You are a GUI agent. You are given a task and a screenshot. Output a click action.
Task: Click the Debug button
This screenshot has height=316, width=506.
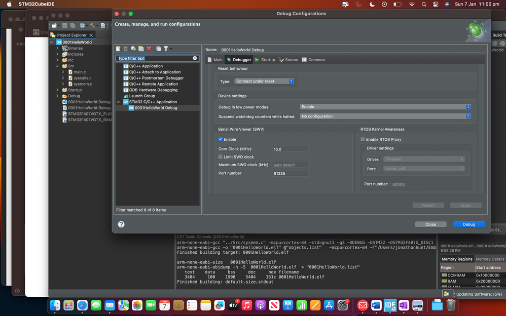[469, 224]
